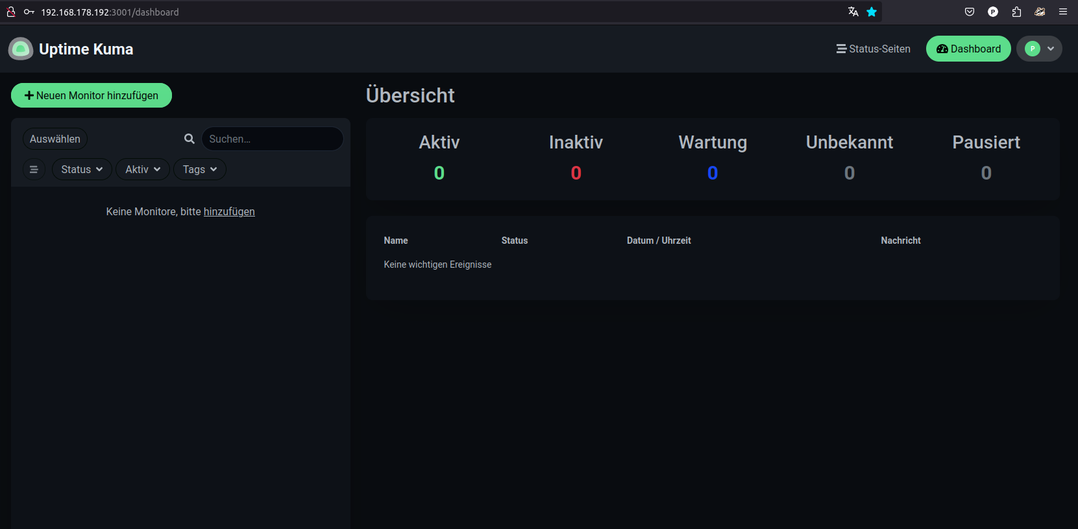
Task: Click the green user avatar
Action: (x=1032, y=49)
